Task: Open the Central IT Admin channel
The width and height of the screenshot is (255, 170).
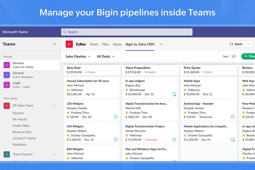Action: pos(25,138)
